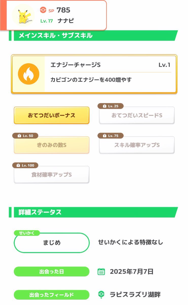Image resolution: width=188 pixels, height=305 pixels.
Task: Select the locked スキル確率アップS sub skill
Action: (137, 145)
